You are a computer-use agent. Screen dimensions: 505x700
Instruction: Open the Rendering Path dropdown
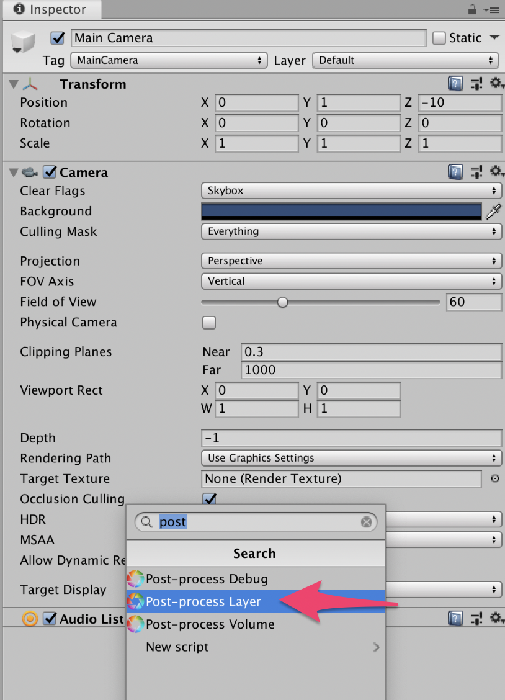click(x=352, y=458)
